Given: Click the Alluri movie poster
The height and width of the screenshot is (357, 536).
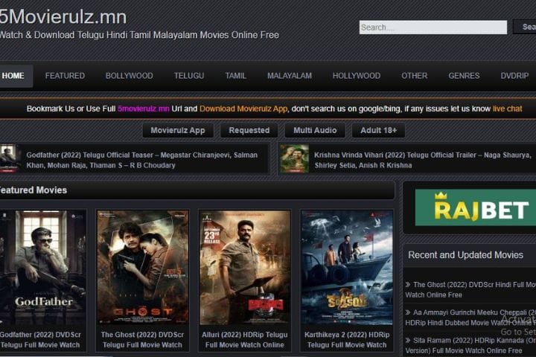Looking at the screenshot, I should point(245,268).
